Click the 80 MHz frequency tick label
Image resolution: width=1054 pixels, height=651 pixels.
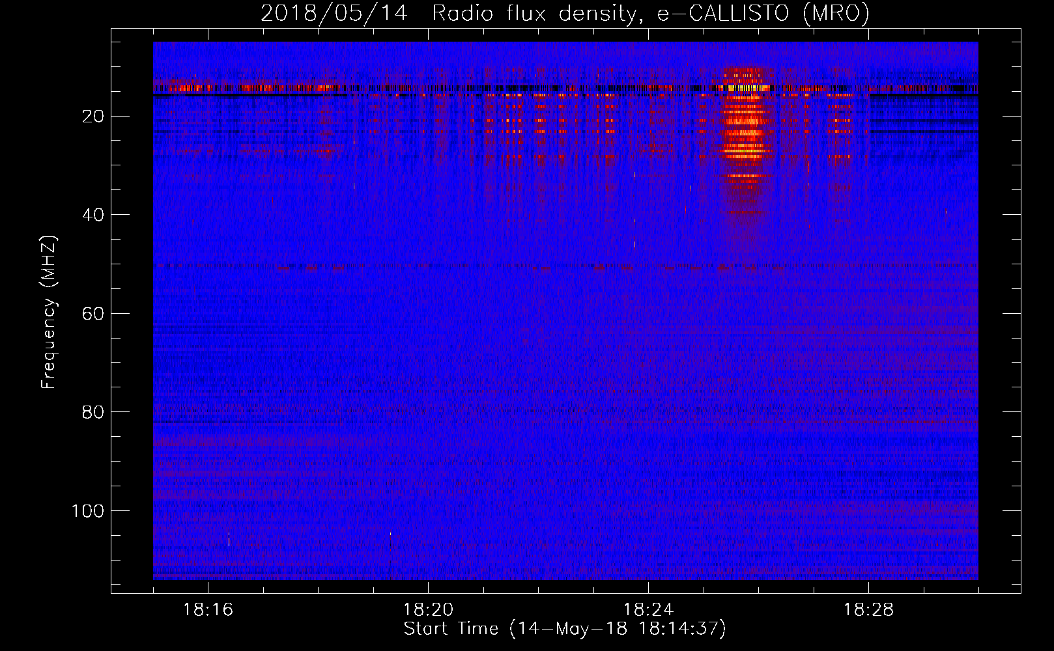pyautogui.click(x=93, y=412)
